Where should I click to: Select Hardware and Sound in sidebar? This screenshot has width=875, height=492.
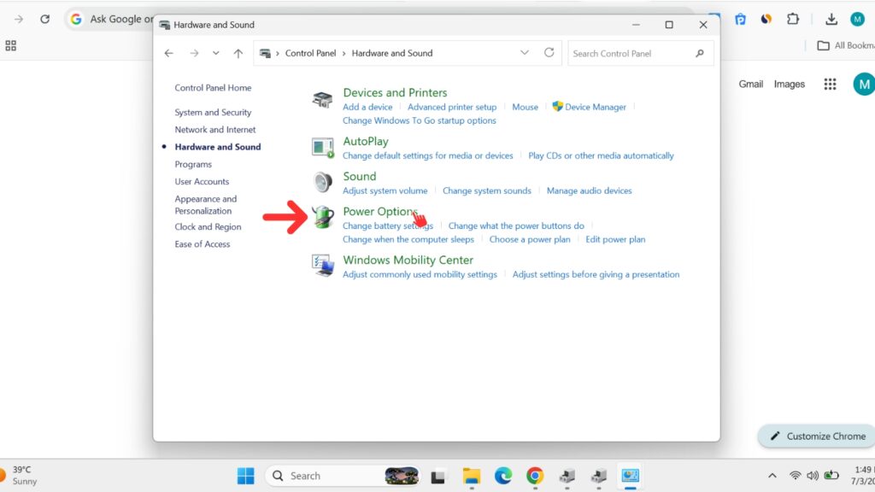coord(218,147)
